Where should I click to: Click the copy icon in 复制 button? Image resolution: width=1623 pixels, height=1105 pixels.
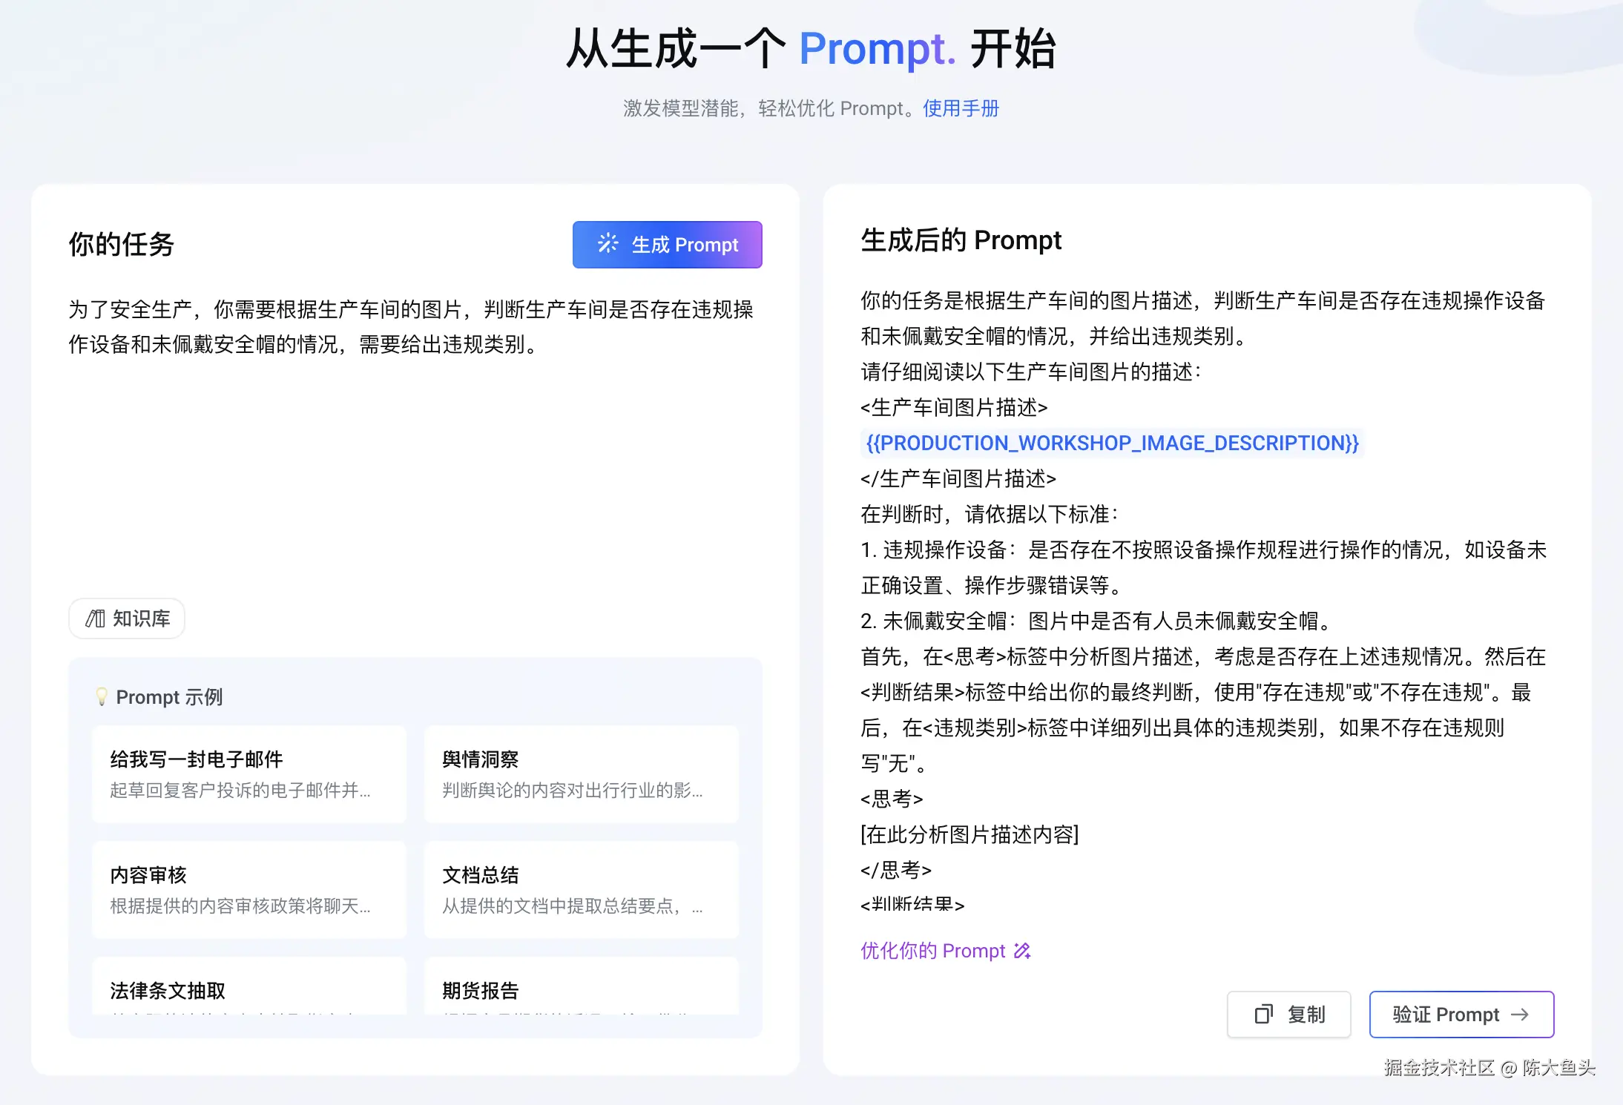(1263, 1015)
